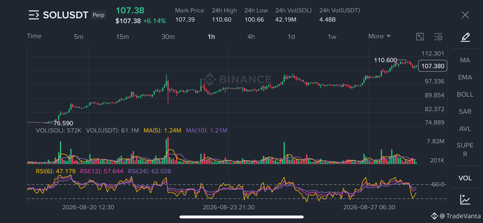Select the 1d timeframe
Screen dimensions: 483x223
(291, 37)
